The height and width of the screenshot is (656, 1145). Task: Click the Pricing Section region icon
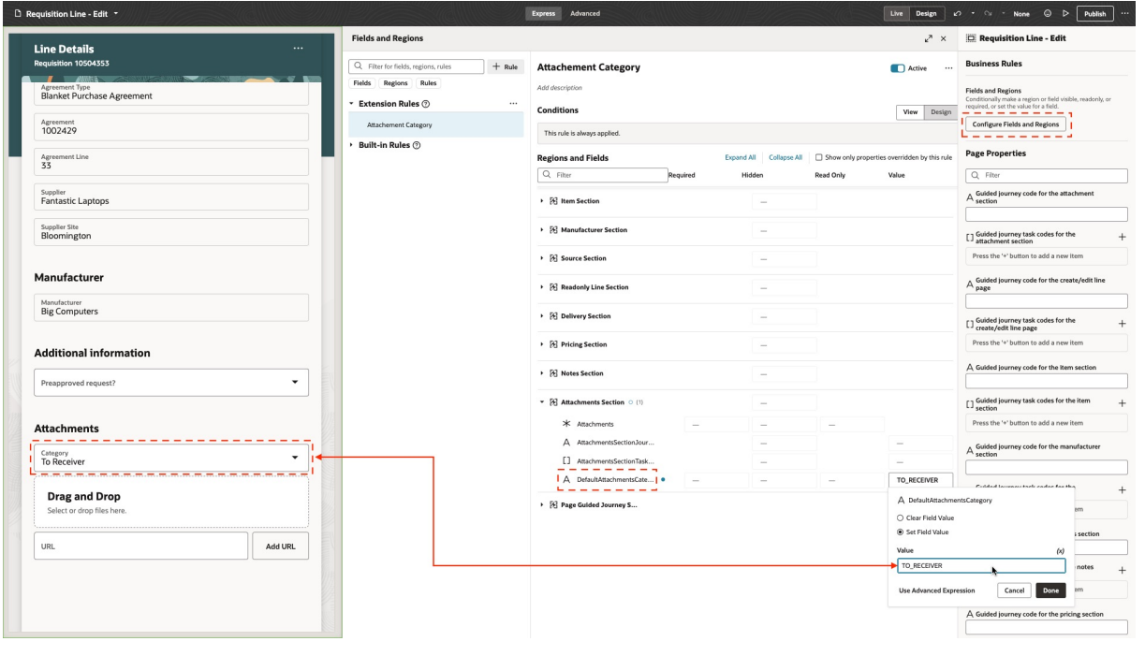pyautogui.click(x=552, y=344)
